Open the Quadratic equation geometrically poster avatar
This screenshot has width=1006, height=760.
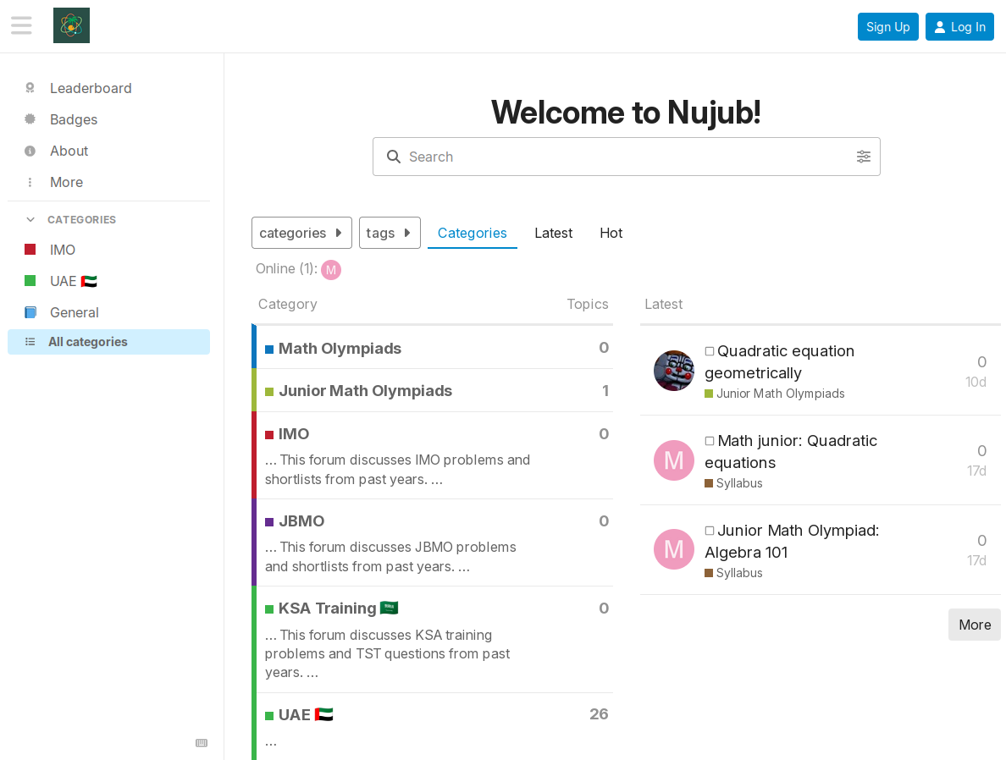(x=673, y=371)
